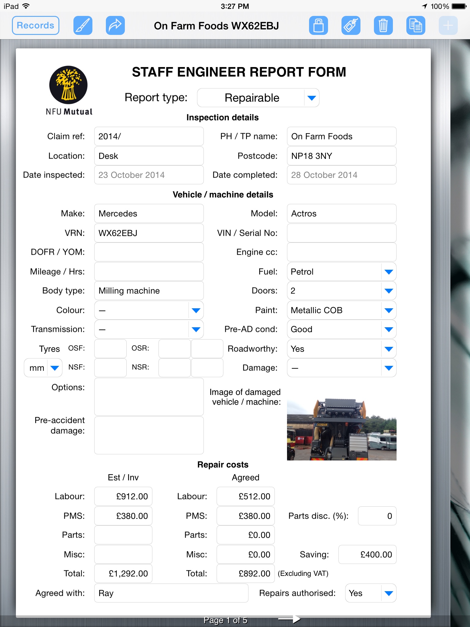Select the Body type field
The width and height of the screenshot is (470, 627).
pyautogui.click(x=149, y=291)
